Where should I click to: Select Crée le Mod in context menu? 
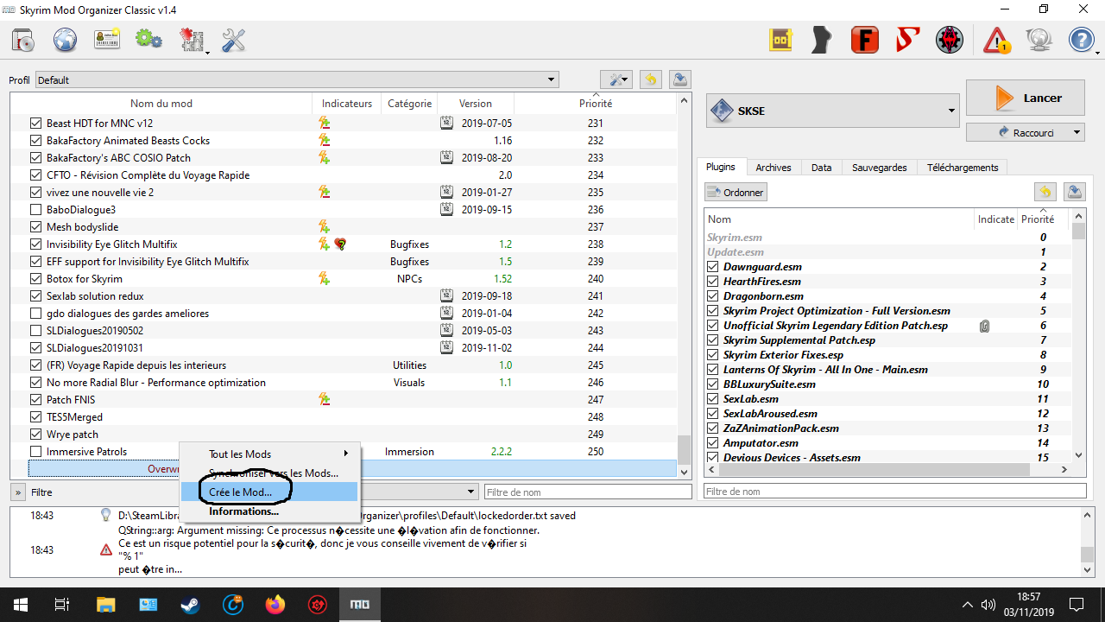click(268, 492)
